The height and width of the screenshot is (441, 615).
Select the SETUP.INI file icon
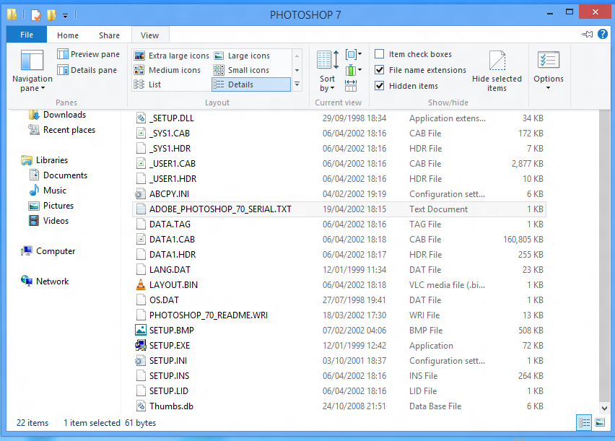(141, 361)
